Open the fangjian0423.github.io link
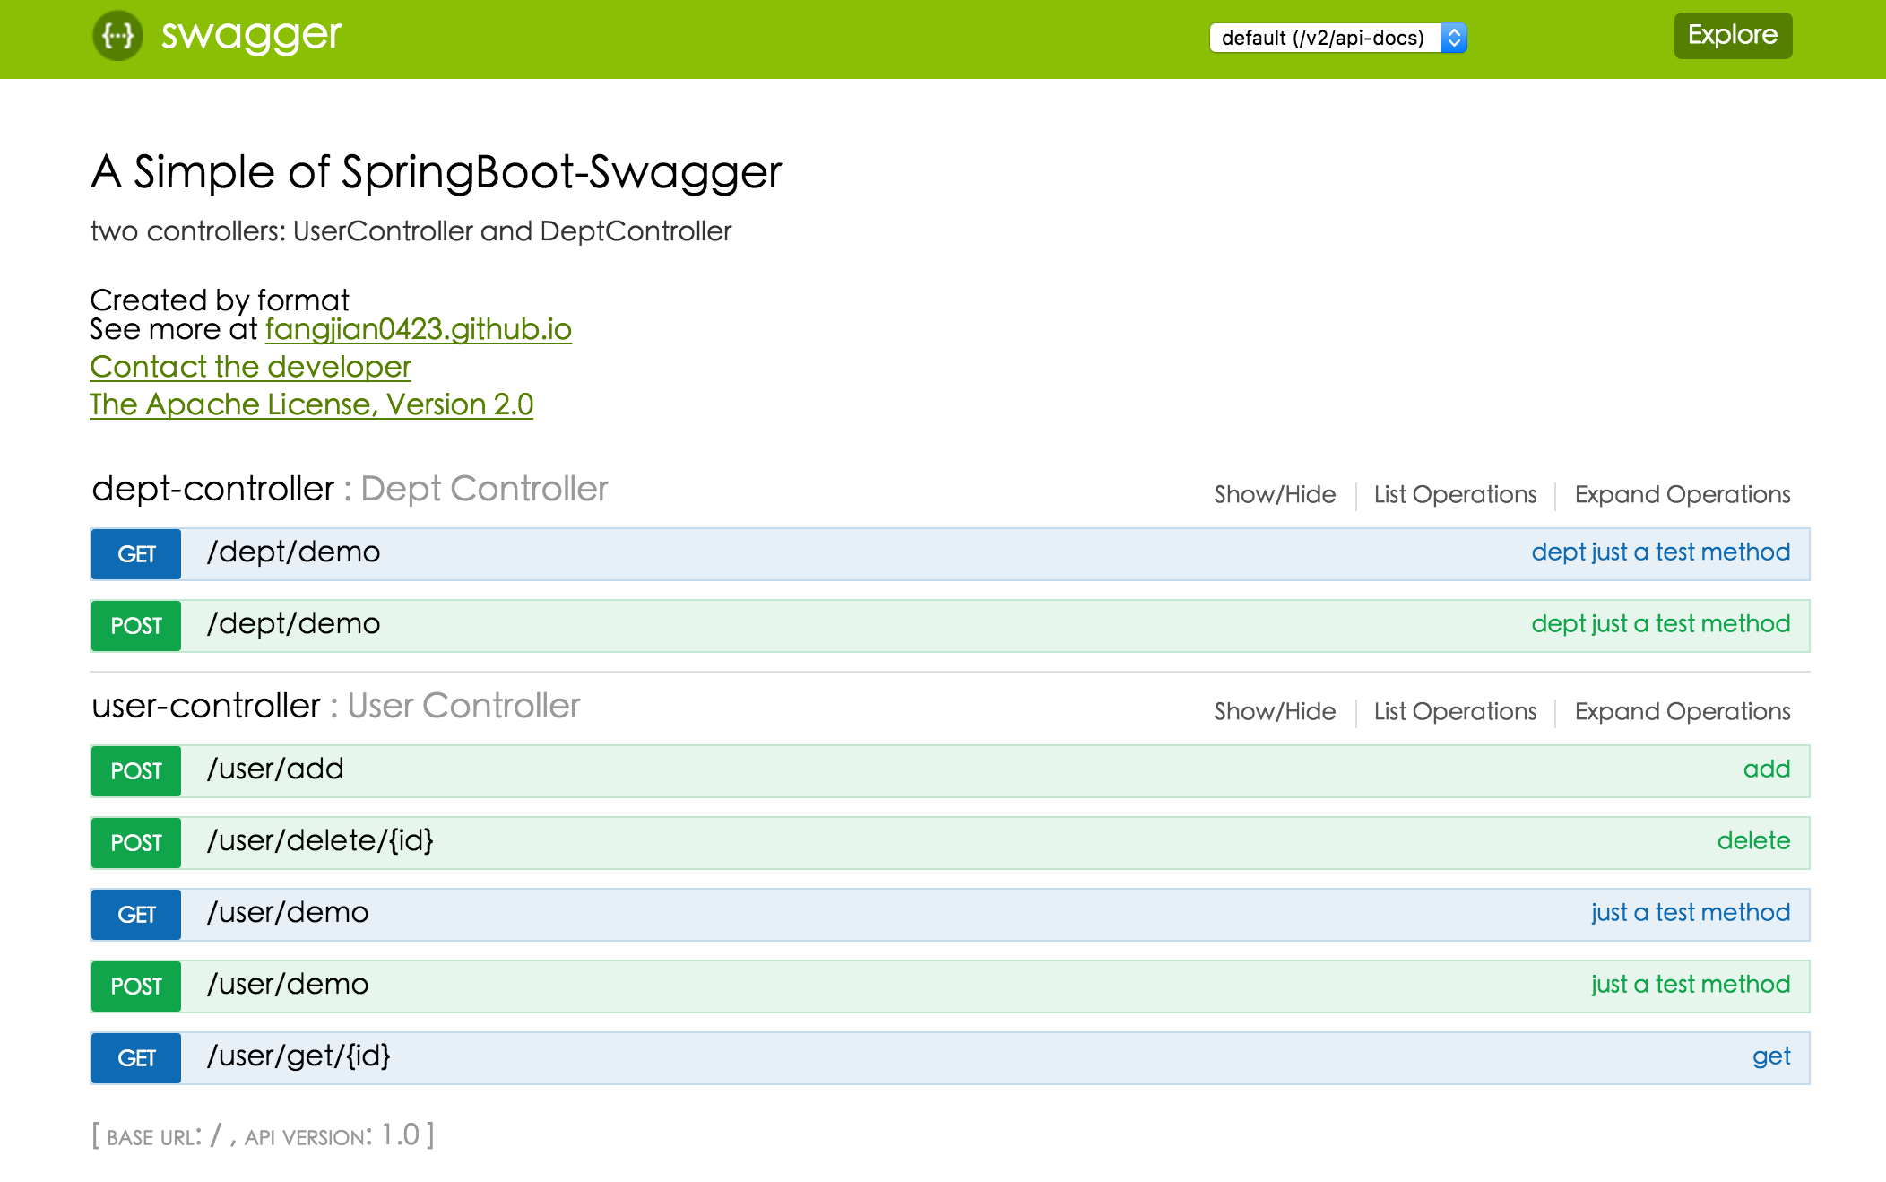Screen dimensions: 1886x1182 click(x=418, y=329)
